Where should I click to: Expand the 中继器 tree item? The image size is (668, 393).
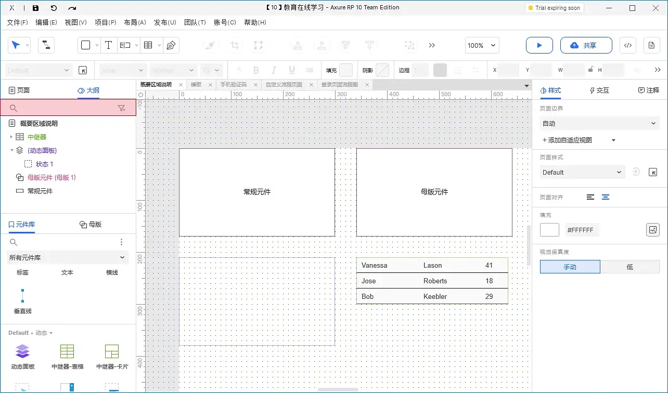(x=11, y=137)
